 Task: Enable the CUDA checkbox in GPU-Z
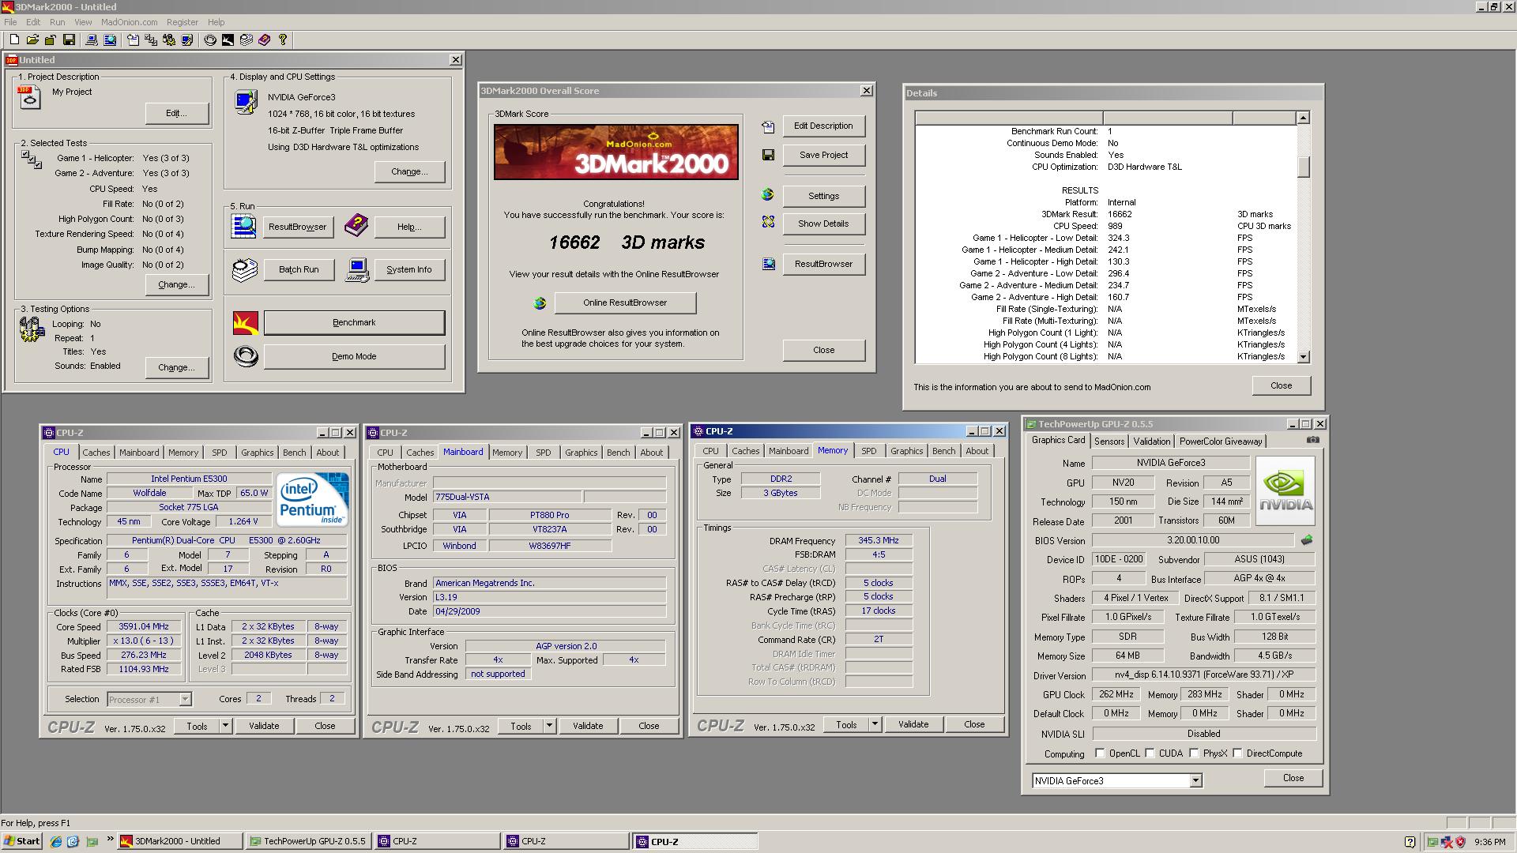1150,753
